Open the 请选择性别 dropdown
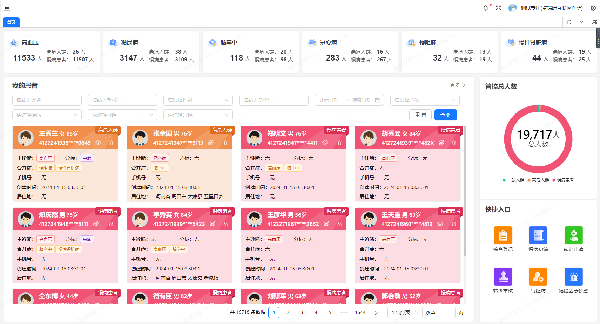The width and height of the screenshot is (600, 324). coord(198,100)
